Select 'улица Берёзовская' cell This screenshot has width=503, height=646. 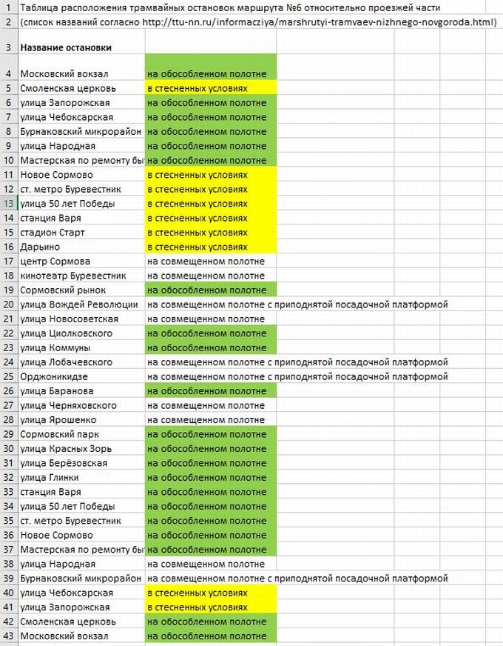(81, 463)
